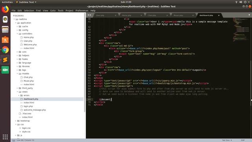The height and width of the screenshot is (142, 252).
Task: Open the Show Applications grid
Action: 5,137
